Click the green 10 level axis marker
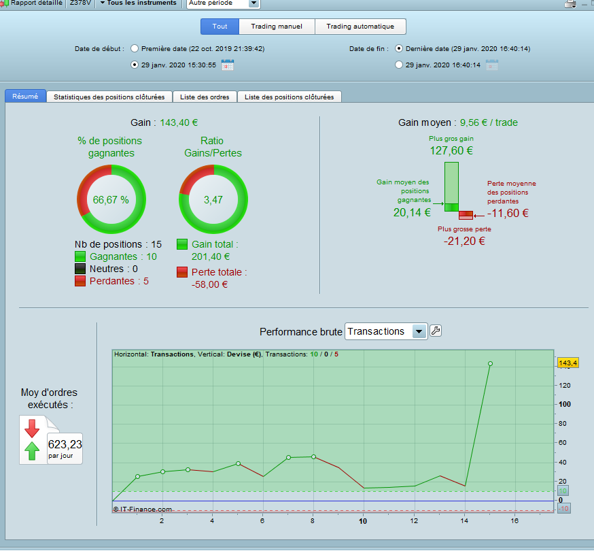The width and height of the screenshot is (594, 551). 563,491
